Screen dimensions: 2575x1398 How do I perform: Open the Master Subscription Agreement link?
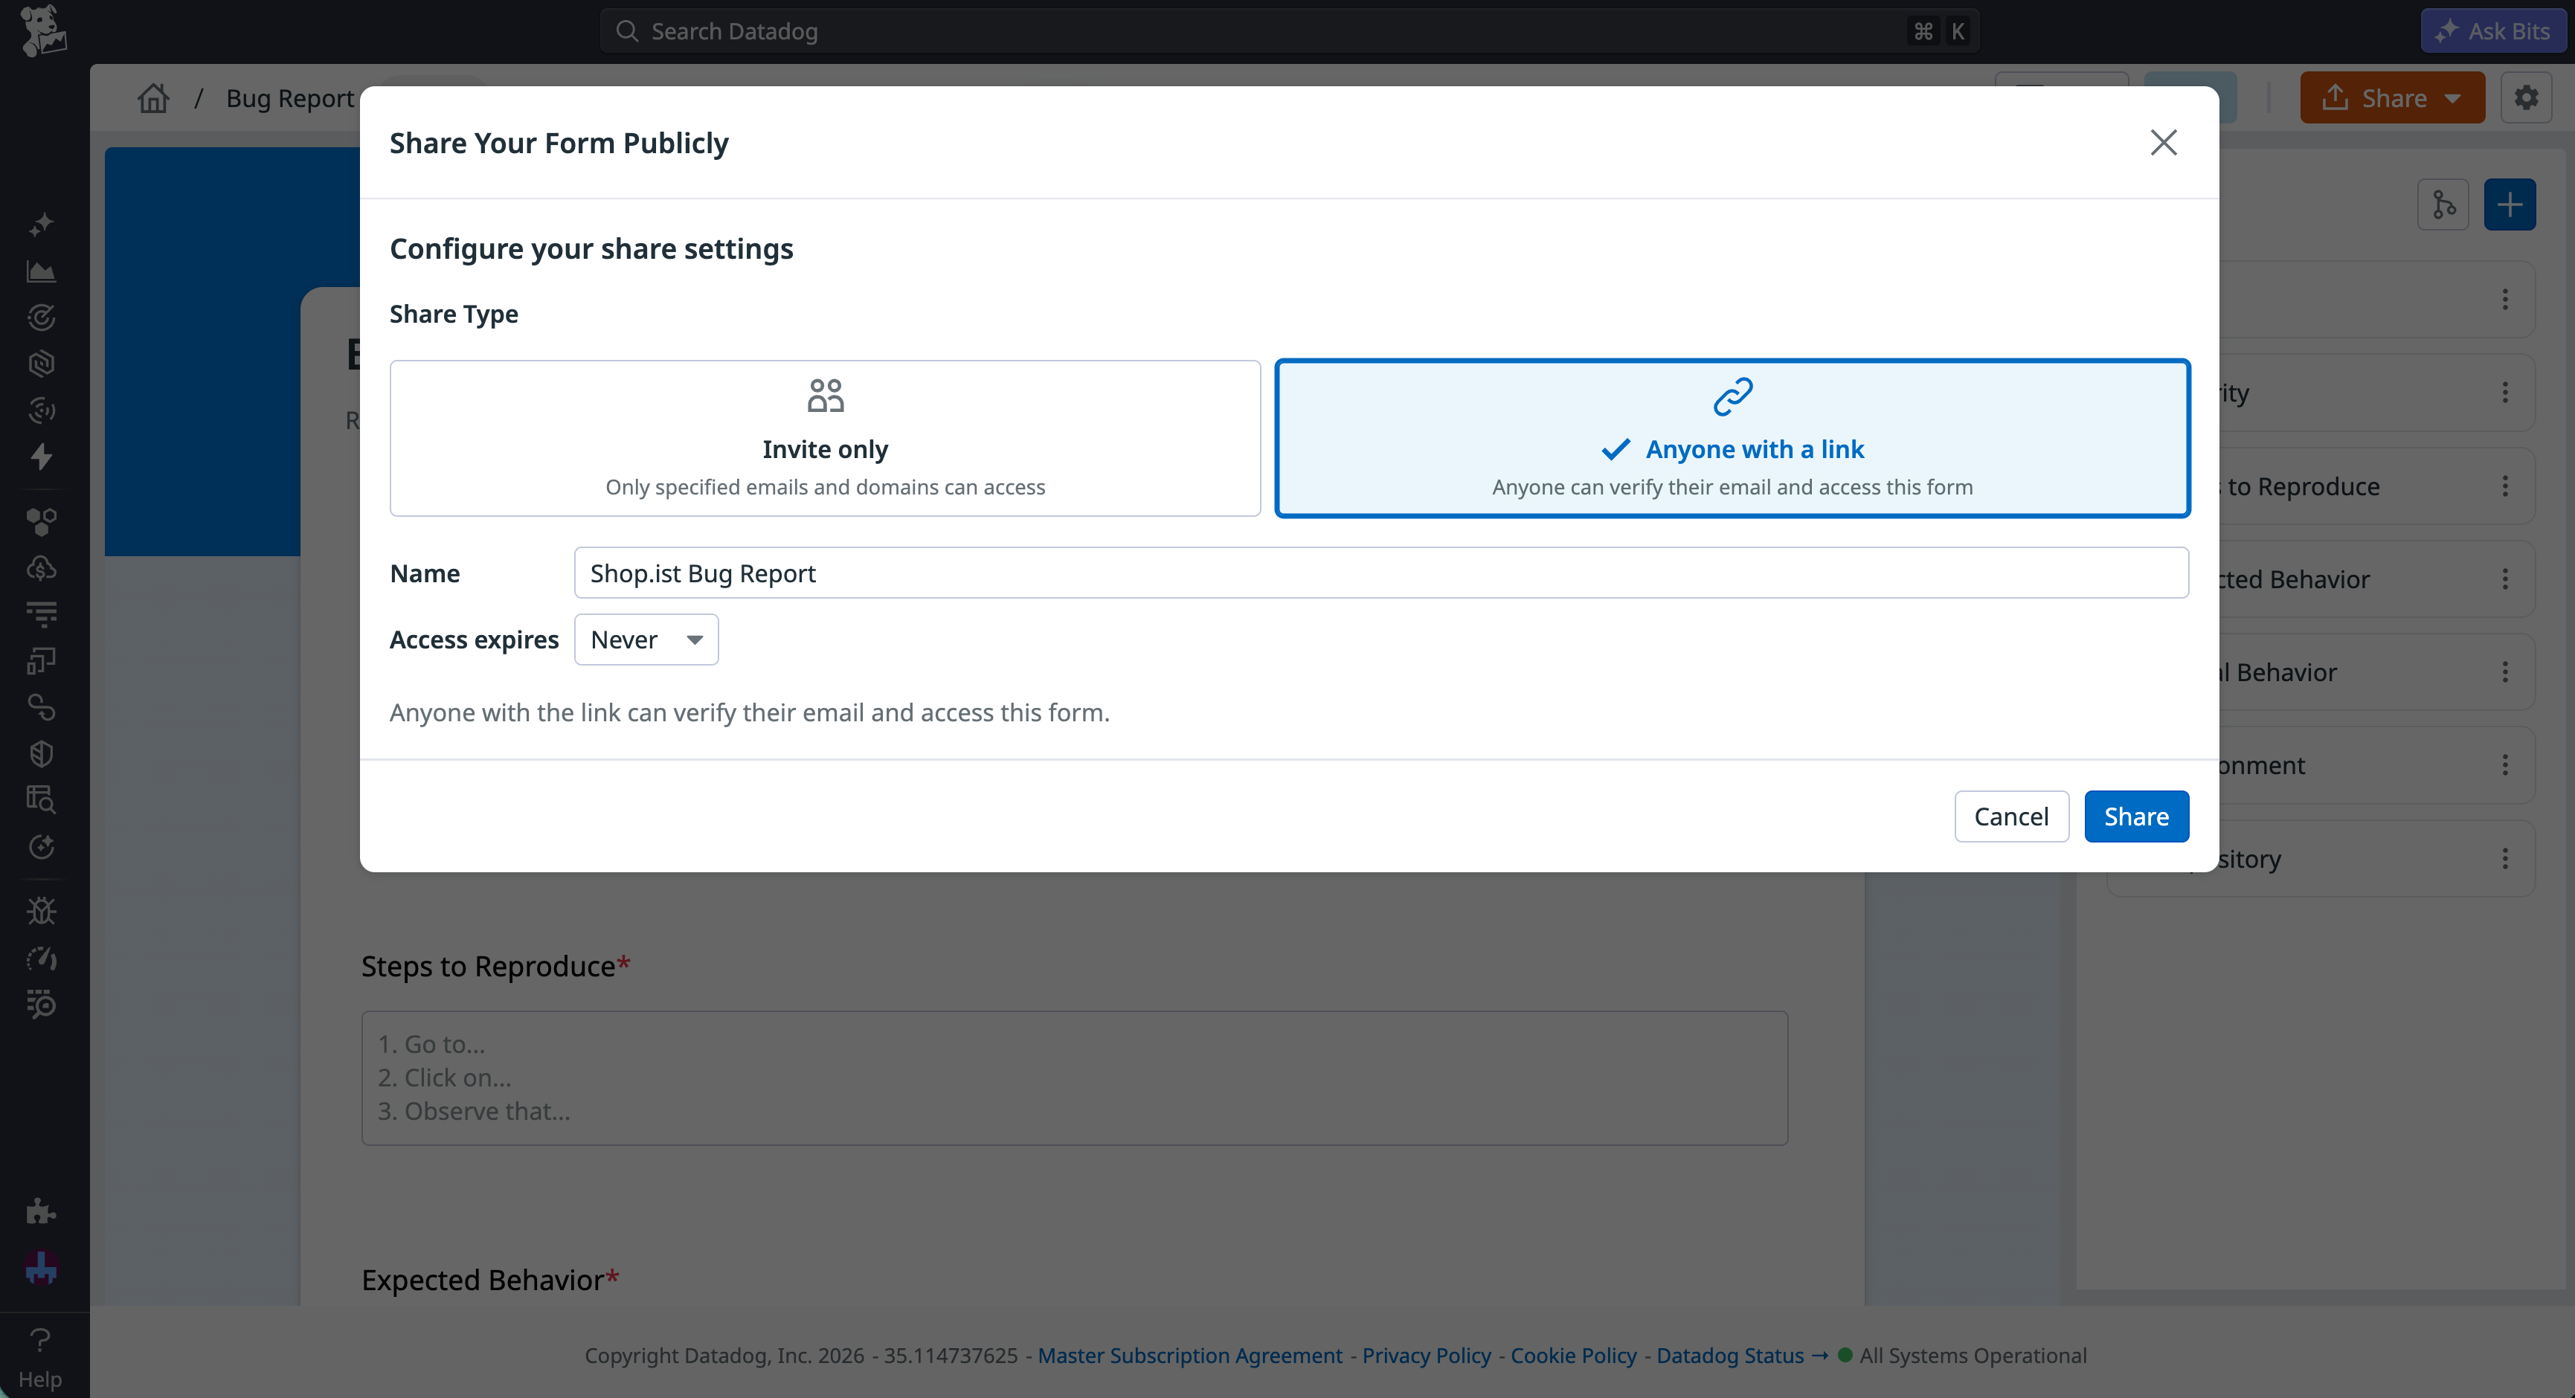1189,1355
